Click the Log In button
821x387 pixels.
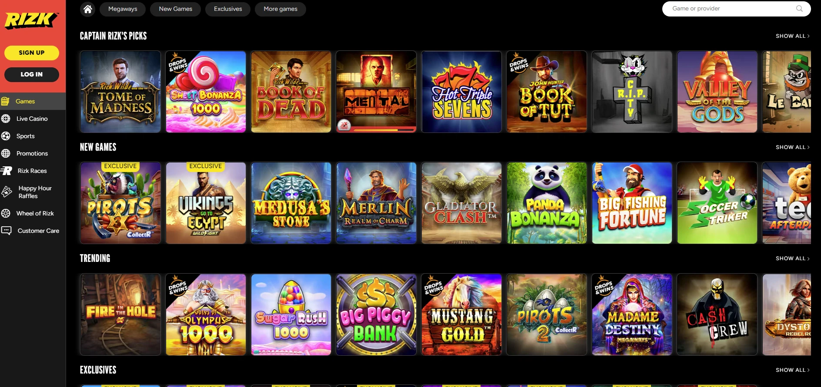tap(32, 74)
